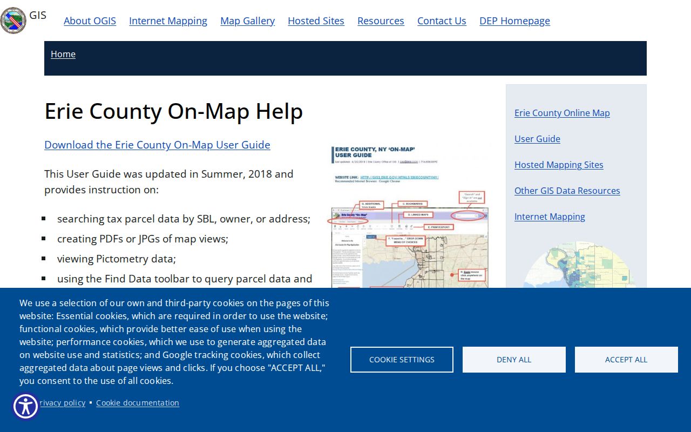Open the Cookie Settings button
Image resolution: width=691 pixels, height=432 pixels.
pos(402,360)
